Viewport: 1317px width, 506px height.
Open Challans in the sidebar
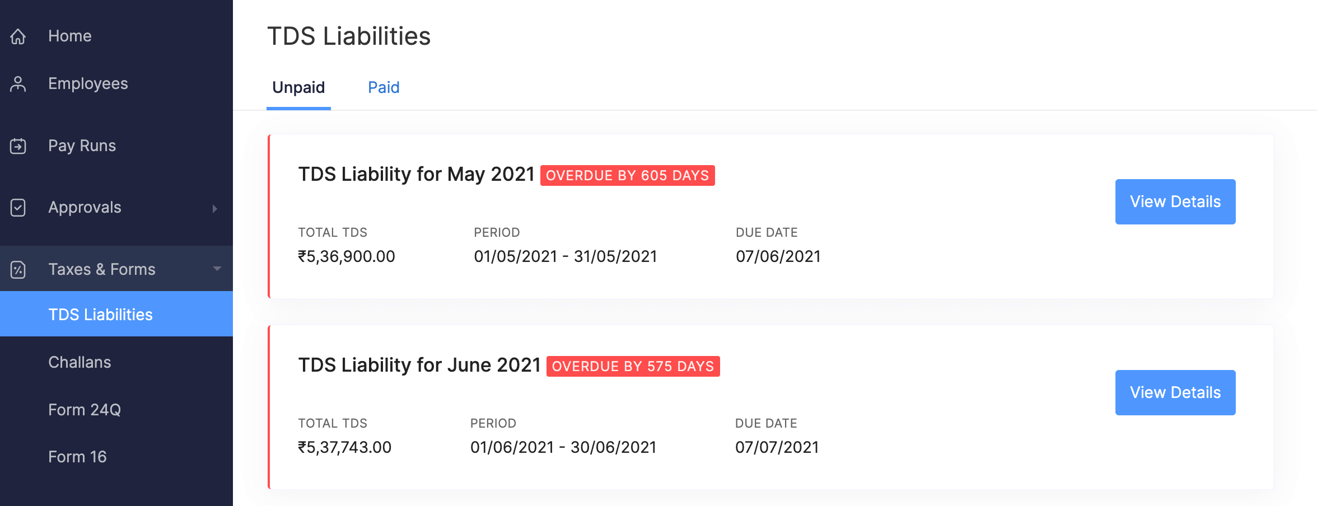[x=80, y=362]
